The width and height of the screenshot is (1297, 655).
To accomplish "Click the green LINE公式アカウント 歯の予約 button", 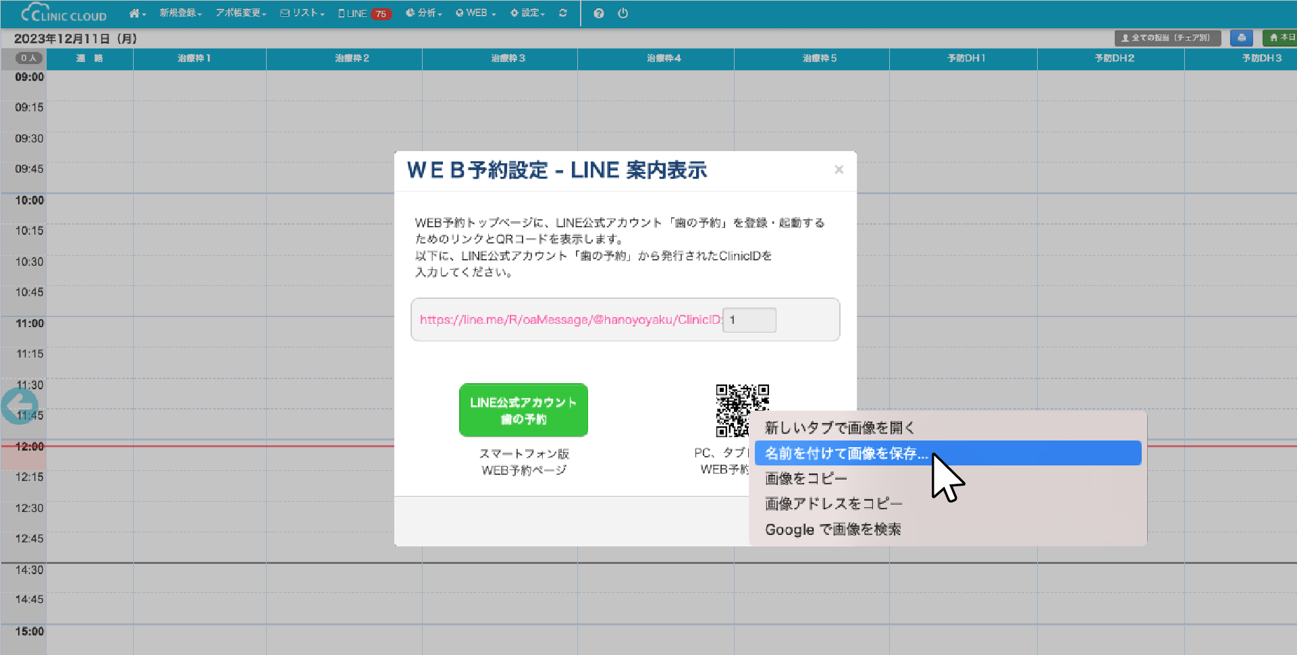I will pos(523,410).
